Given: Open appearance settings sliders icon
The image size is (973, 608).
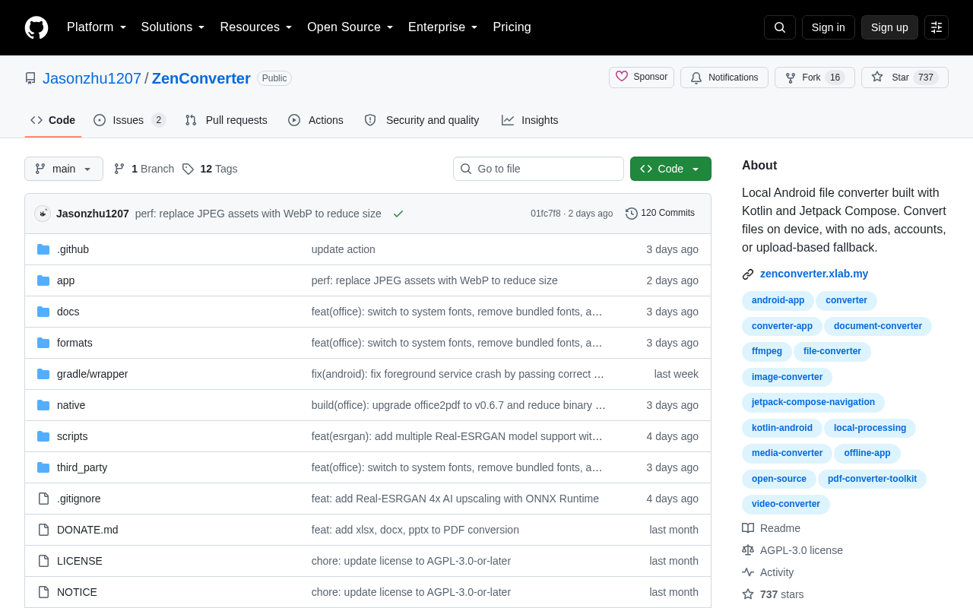Looking at the screenshot, I should [937, 27].
